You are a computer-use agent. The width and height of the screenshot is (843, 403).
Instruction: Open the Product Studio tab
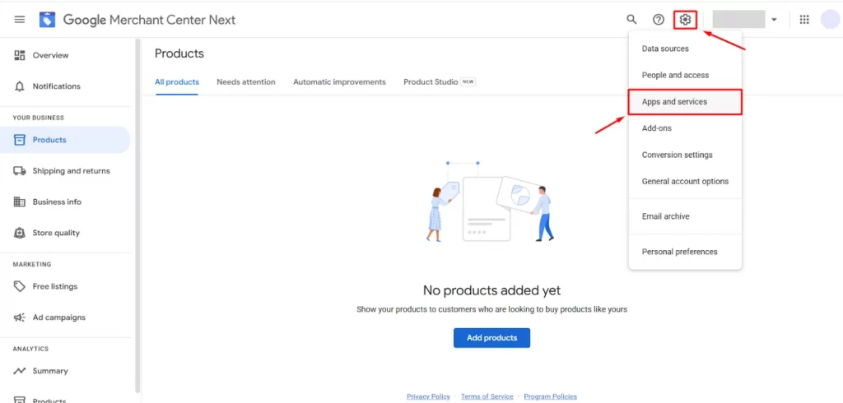[x=431, y=82]
